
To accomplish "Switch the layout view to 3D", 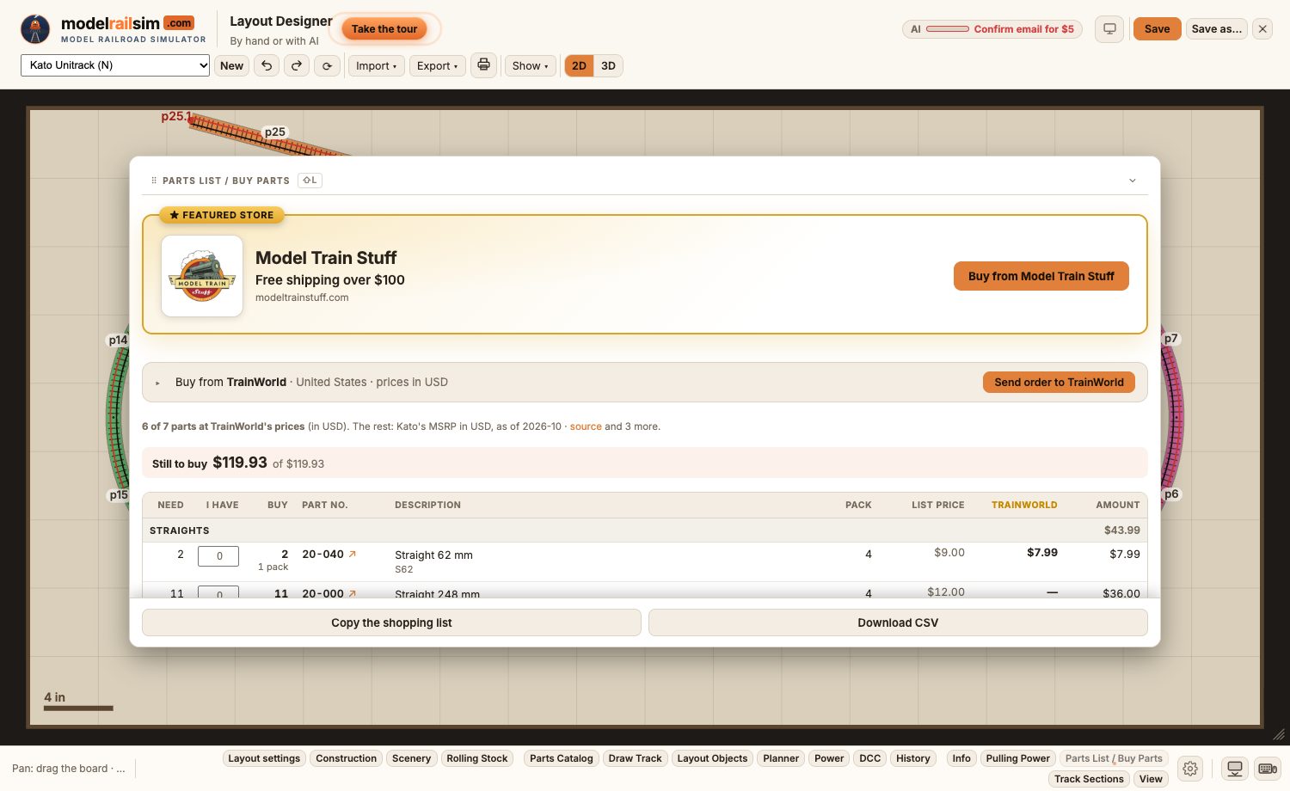I will click(x=608, y=66).
